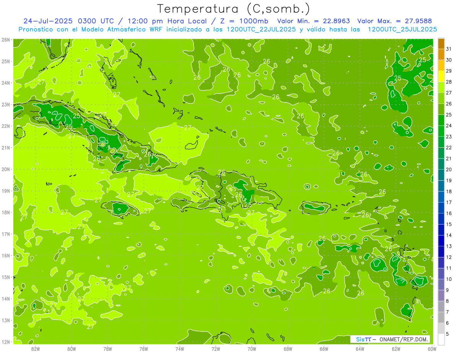Click the 19N latitude axis label

pyautogui.click(x=6, y=191)
